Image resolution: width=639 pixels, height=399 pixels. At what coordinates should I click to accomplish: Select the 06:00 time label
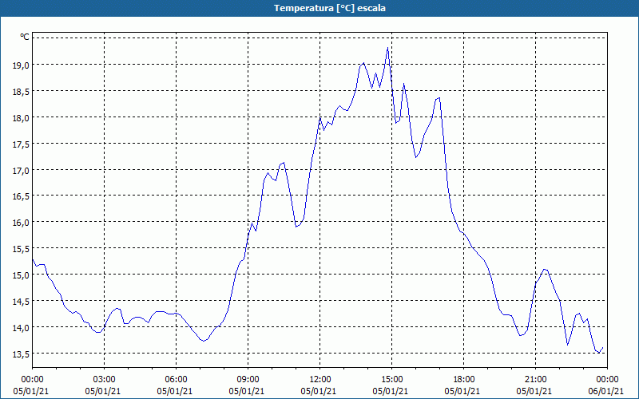tap(176, 380)
